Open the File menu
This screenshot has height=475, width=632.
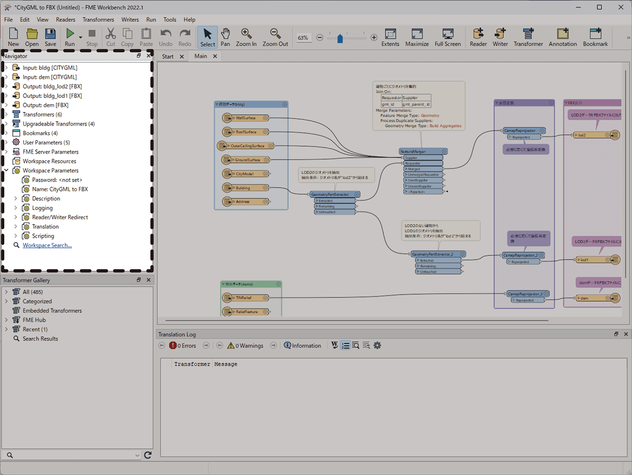(x=9, y=19)
